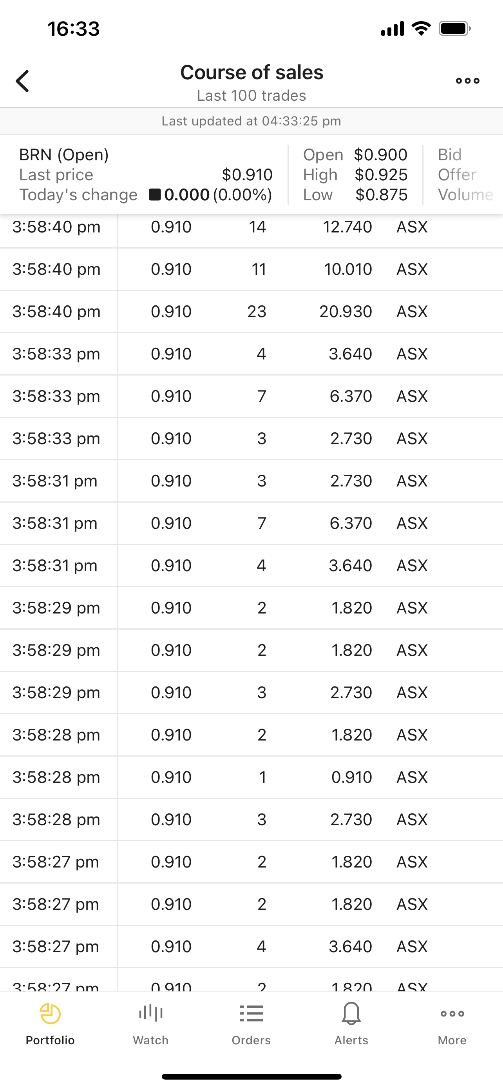Tap the Last price $0.910 value
The height and width of the screenshot is (1089, 503).
pyautogui.click(x=247, y=174)
